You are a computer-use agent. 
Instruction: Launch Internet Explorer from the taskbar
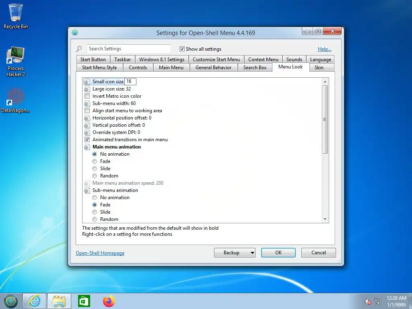click(x=35, y=301)
